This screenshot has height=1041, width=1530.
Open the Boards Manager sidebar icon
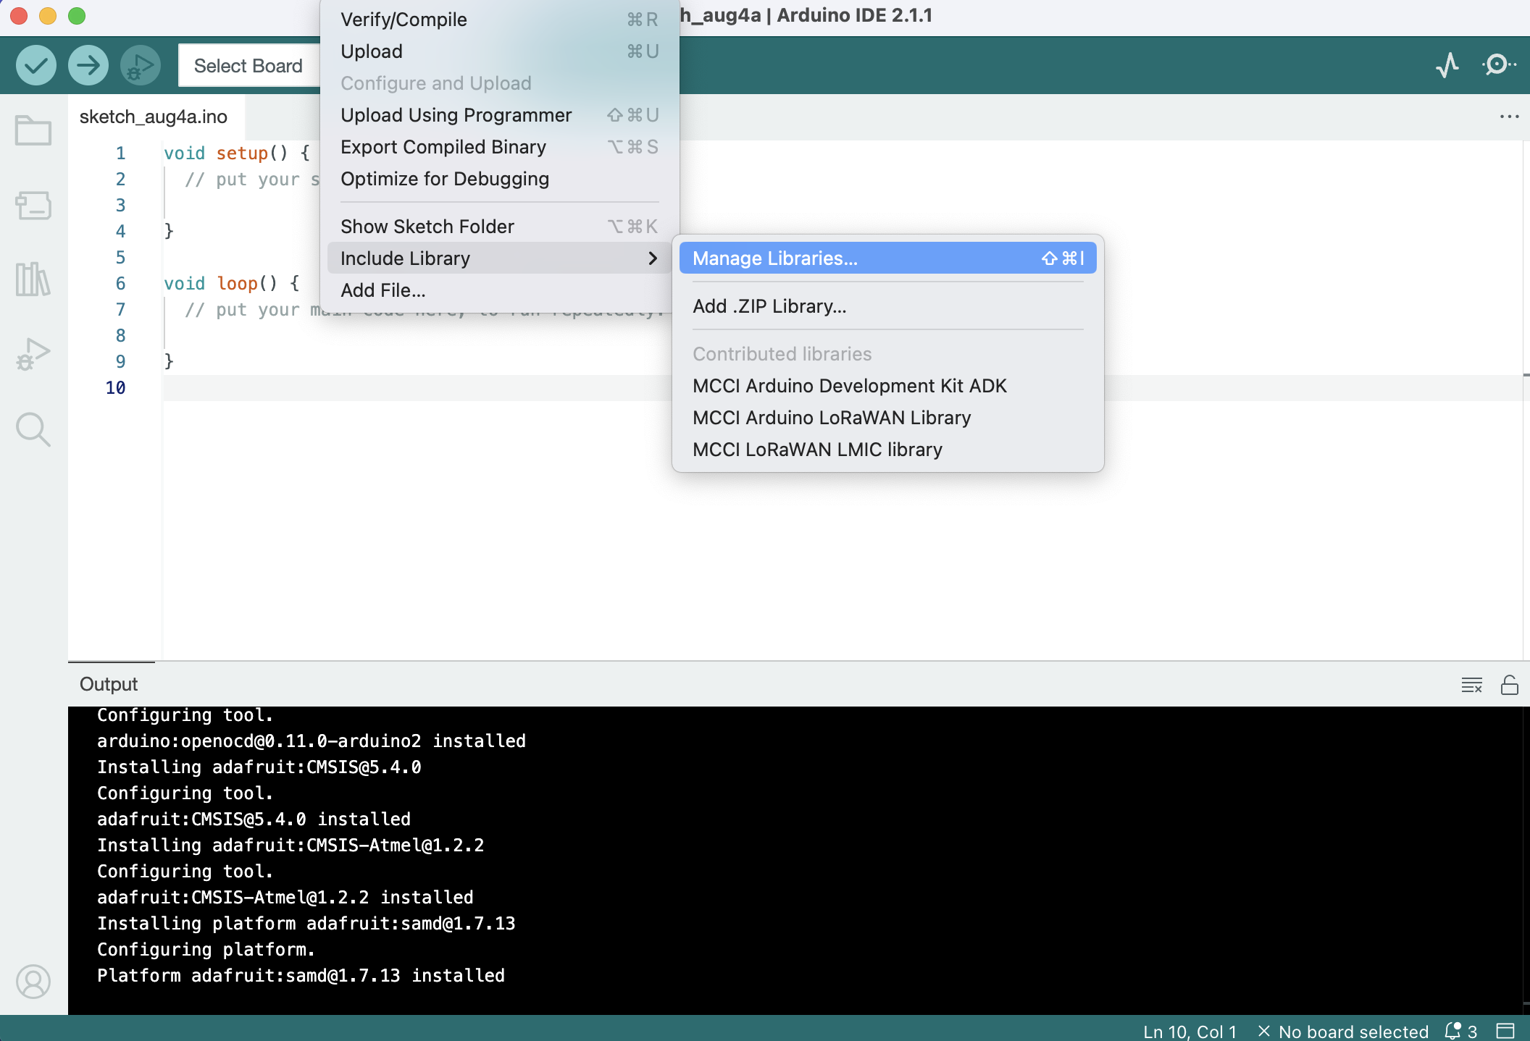click(33, 206)
